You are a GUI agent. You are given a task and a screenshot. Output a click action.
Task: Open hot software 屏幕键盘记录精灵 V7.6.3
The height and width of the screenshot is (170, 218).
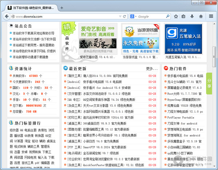184,88
